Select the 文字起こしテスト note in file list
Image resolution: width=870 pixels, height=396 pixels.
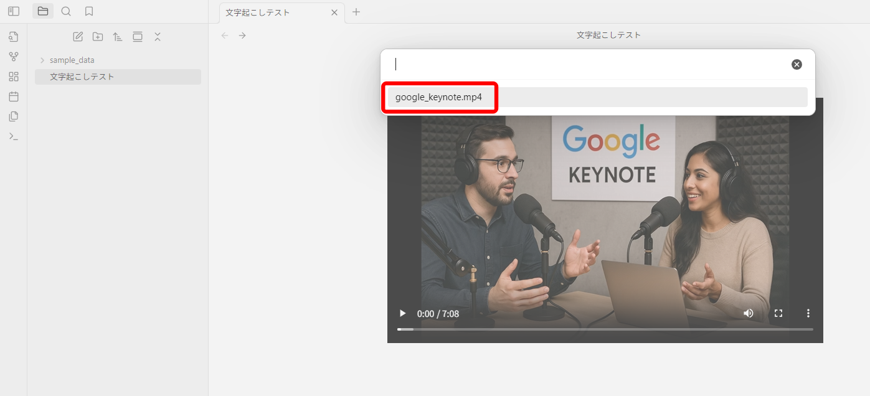[x=118, y=77]
